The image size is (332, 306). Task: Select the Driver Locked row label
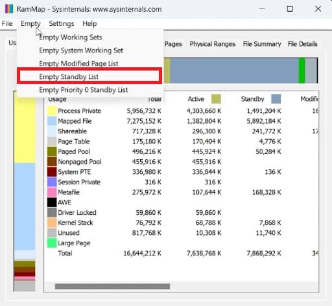click(77, 212)
